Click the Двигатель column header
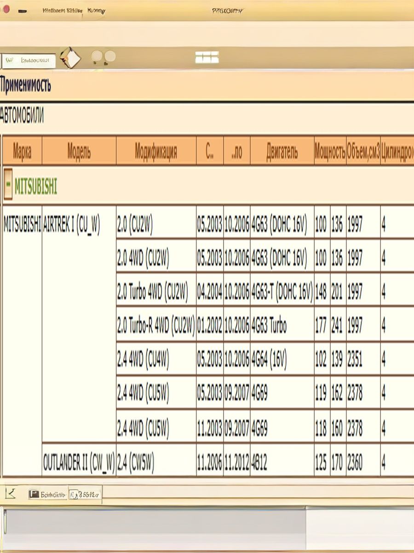Image resolution: width=414 pixels, height=553 pixels. [x=282, y=151]
